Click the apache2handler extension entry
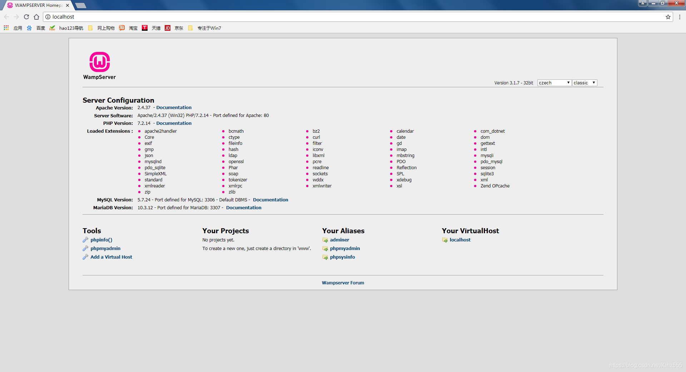This screenshot has width=686, height=372. tap(160, 131)
